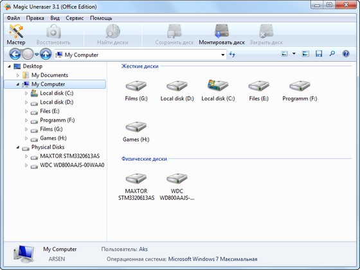
Task: Launch the Мастер wizard tool
Action: click(x=16, y=35)
